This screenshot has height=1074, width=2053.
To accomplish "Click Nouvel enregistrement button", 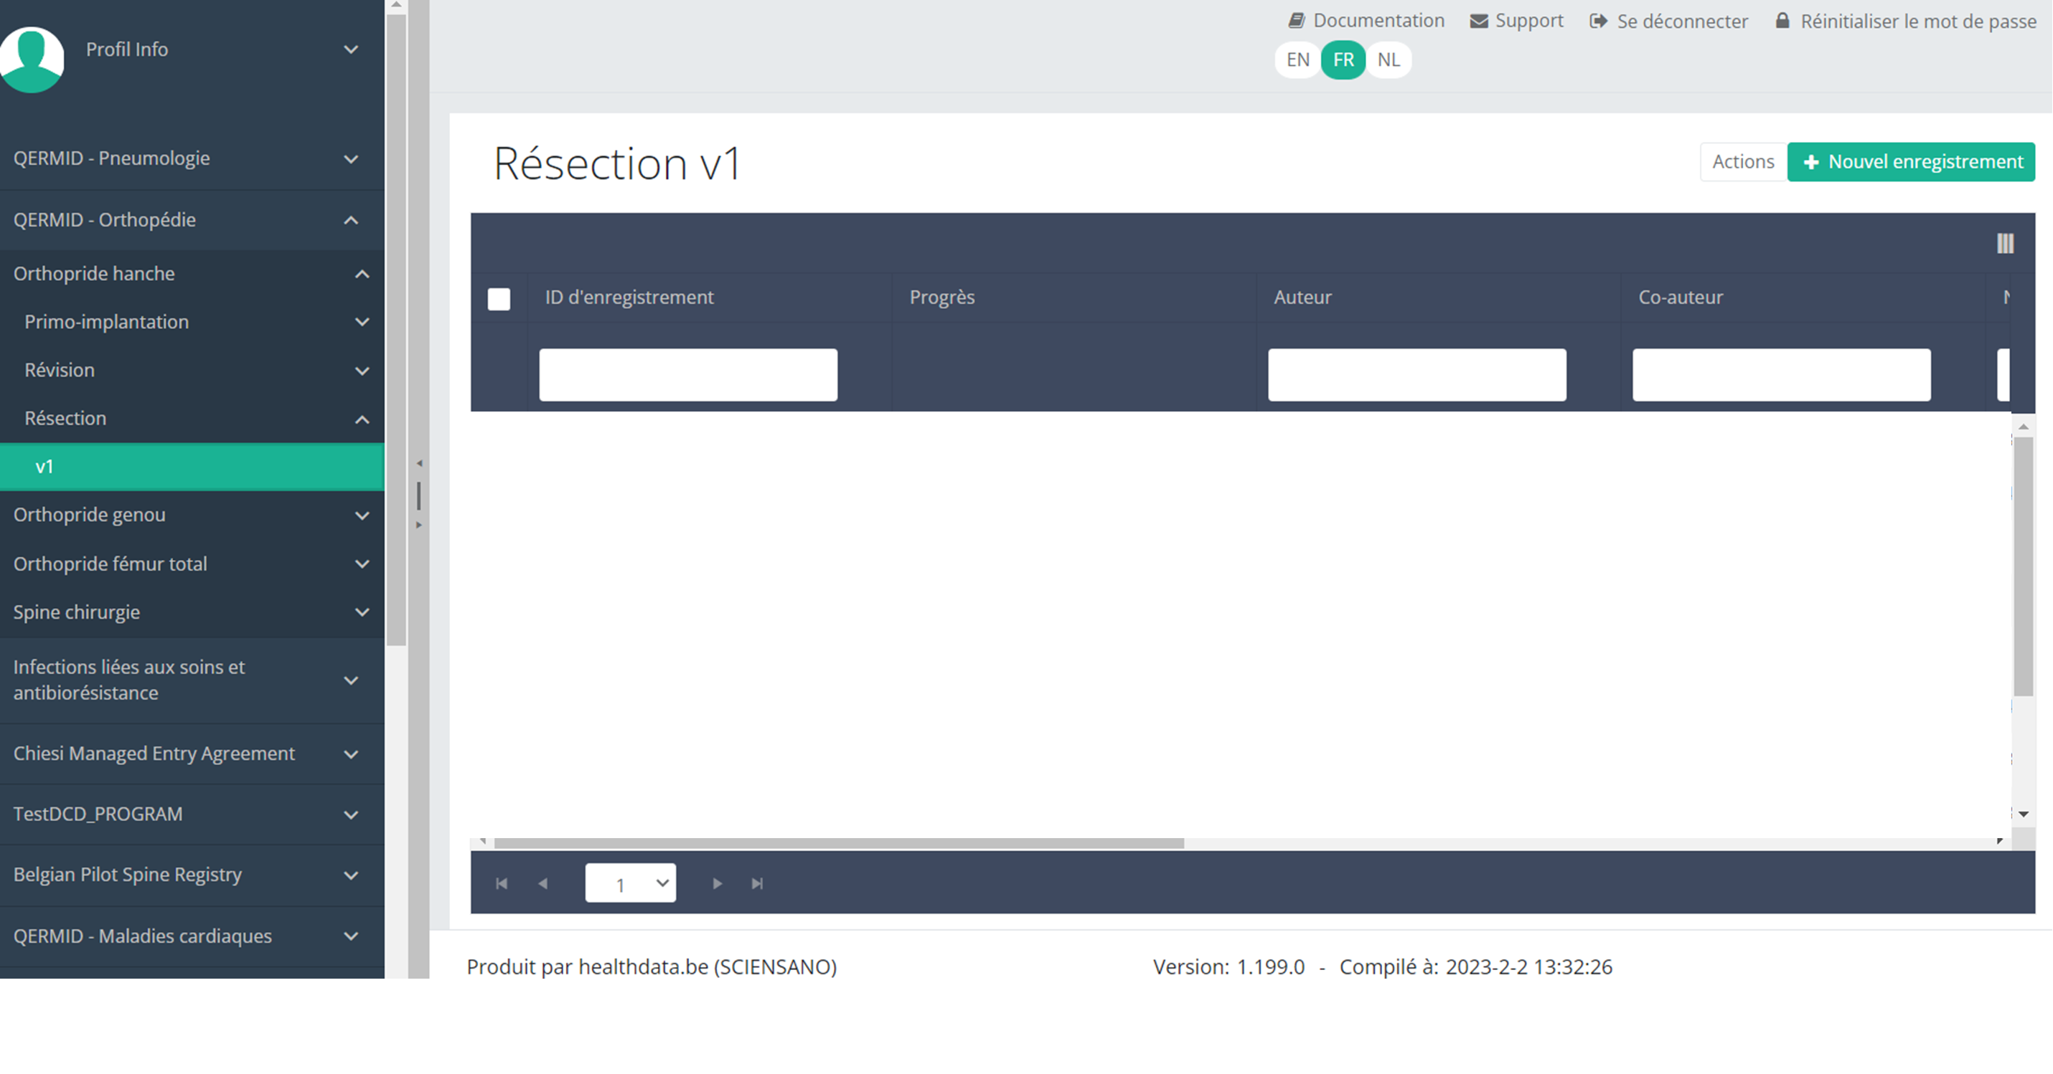I will pyautogui.click(x=1911, y=163).
